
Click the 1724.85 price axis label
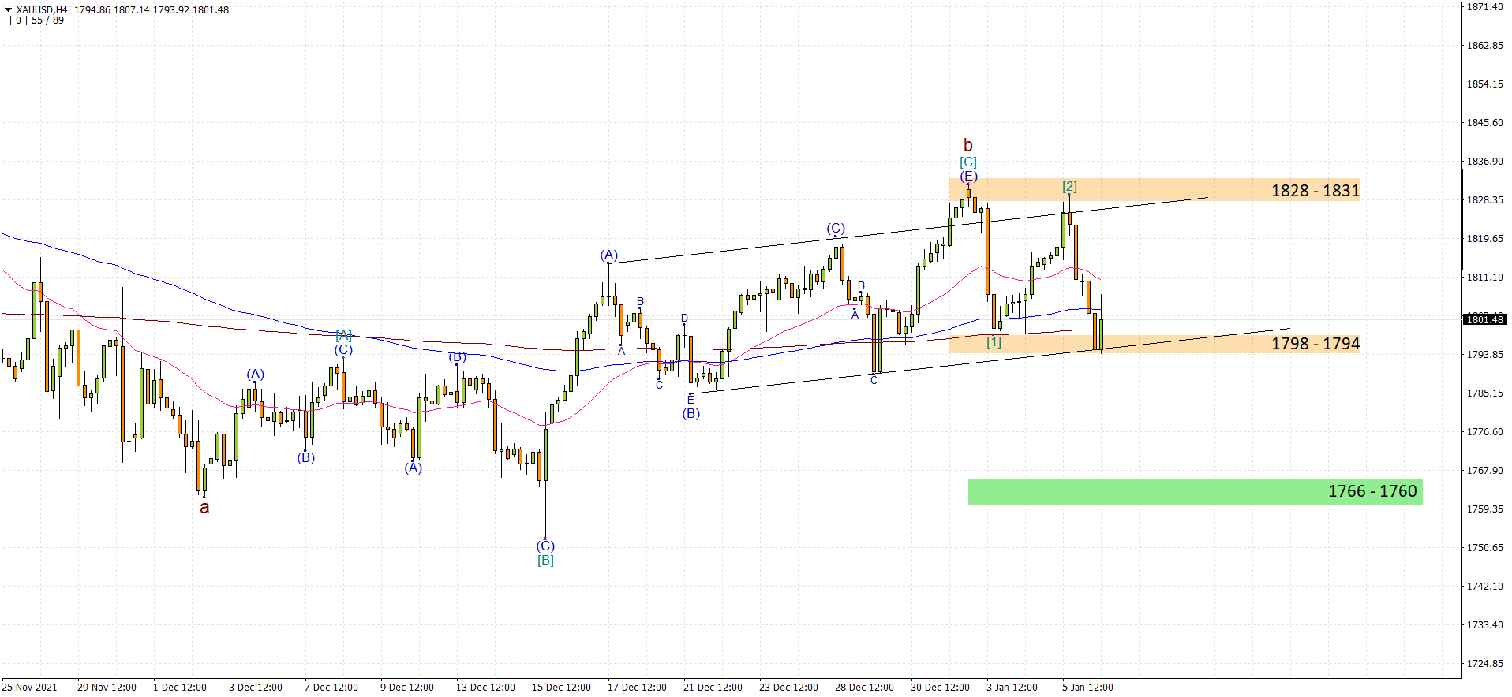point(1484,664)
